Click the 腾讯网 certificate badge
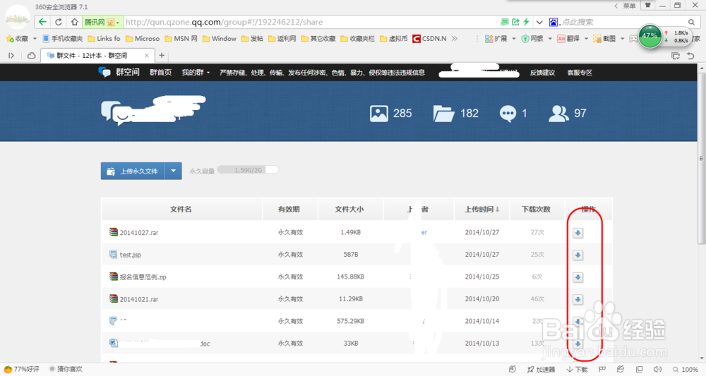This screenshot has width=706, height=376. pyautogui.click(x=102, y=22)
